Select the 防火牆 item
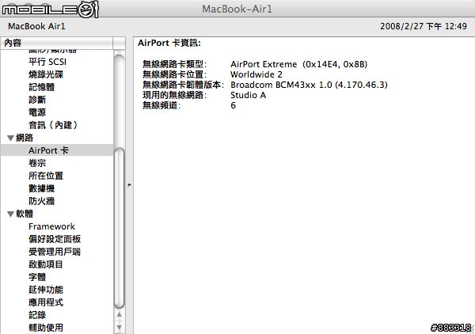The height and width of the screenshot is (334, 475). coord(41,201)
